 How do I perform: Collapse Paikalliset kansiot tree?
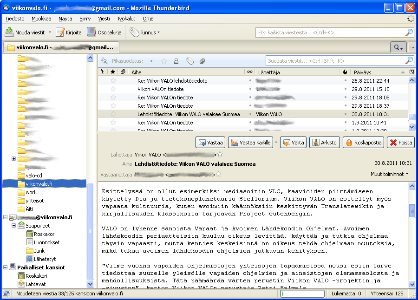(5, 267)
